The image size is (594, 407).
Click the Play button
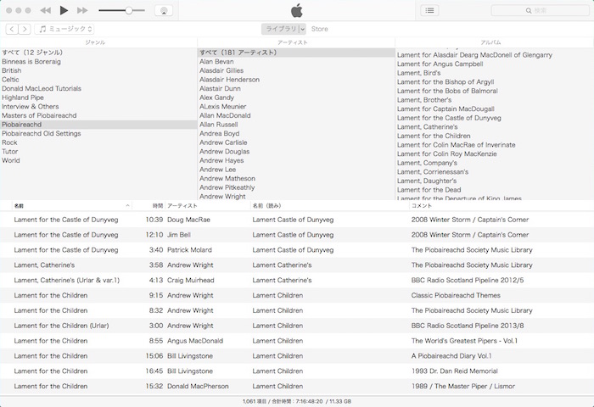pyautogui.click(x=64, y=10)
